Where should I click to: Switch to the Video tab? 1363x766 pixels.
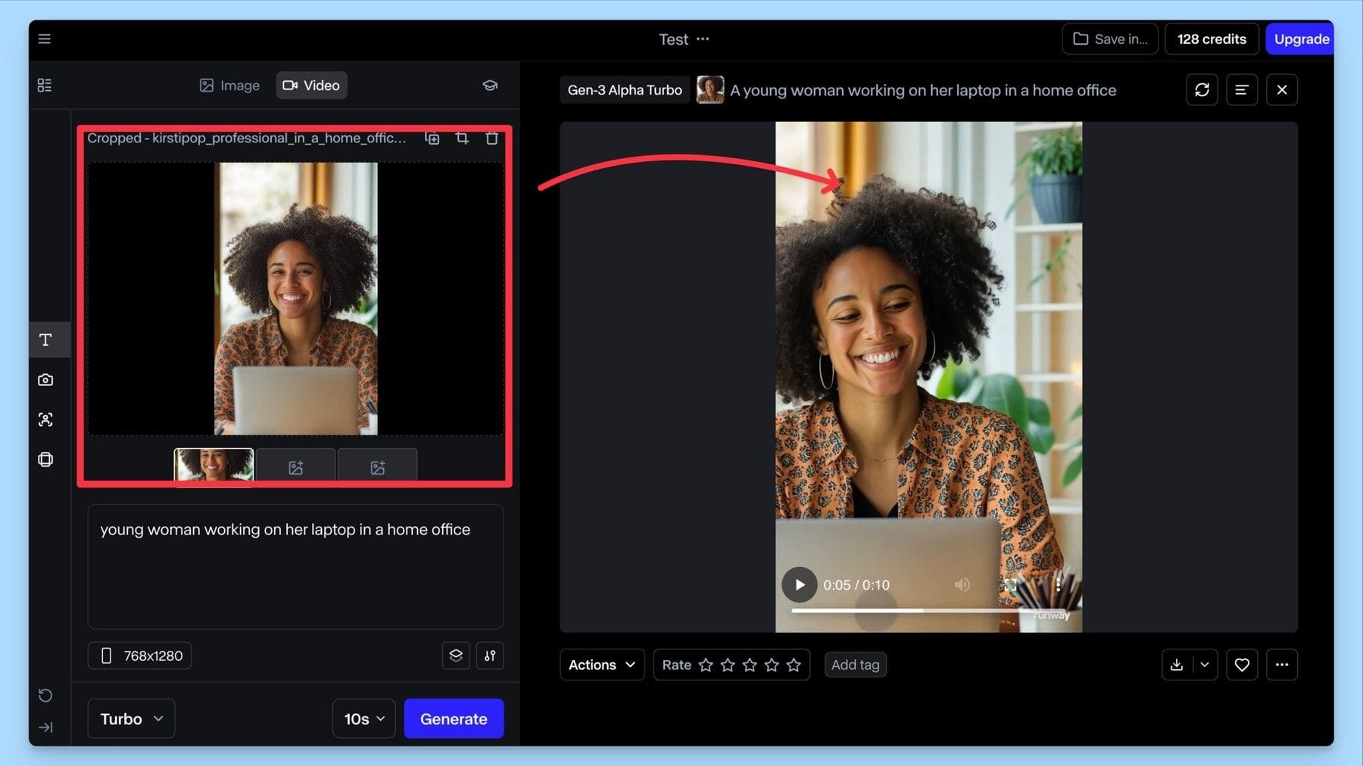pyautogui.click(x=311, y=86)
